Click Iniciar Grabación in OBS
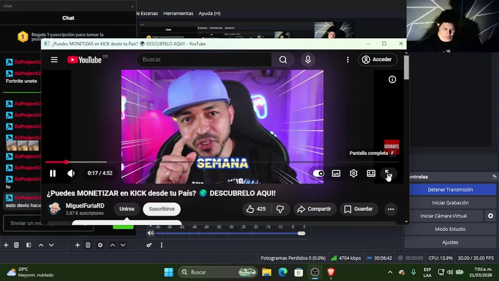Image resolution: width=499 pixels, height=281 pixels. point(450,203)
